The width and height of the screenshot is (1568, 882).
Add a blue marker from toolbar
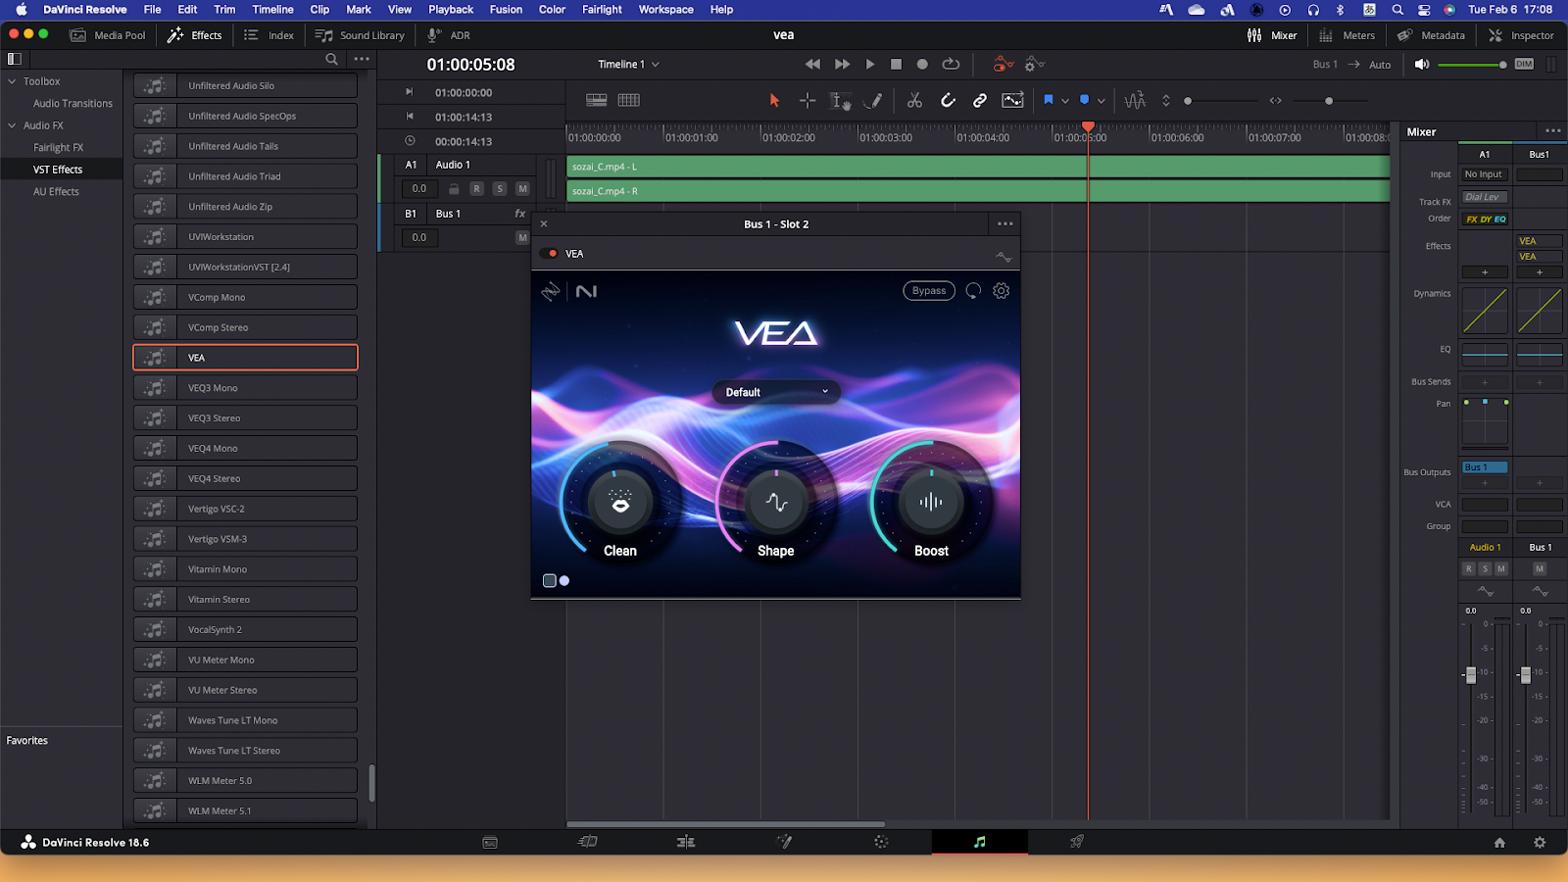[x=1084, y=100]
